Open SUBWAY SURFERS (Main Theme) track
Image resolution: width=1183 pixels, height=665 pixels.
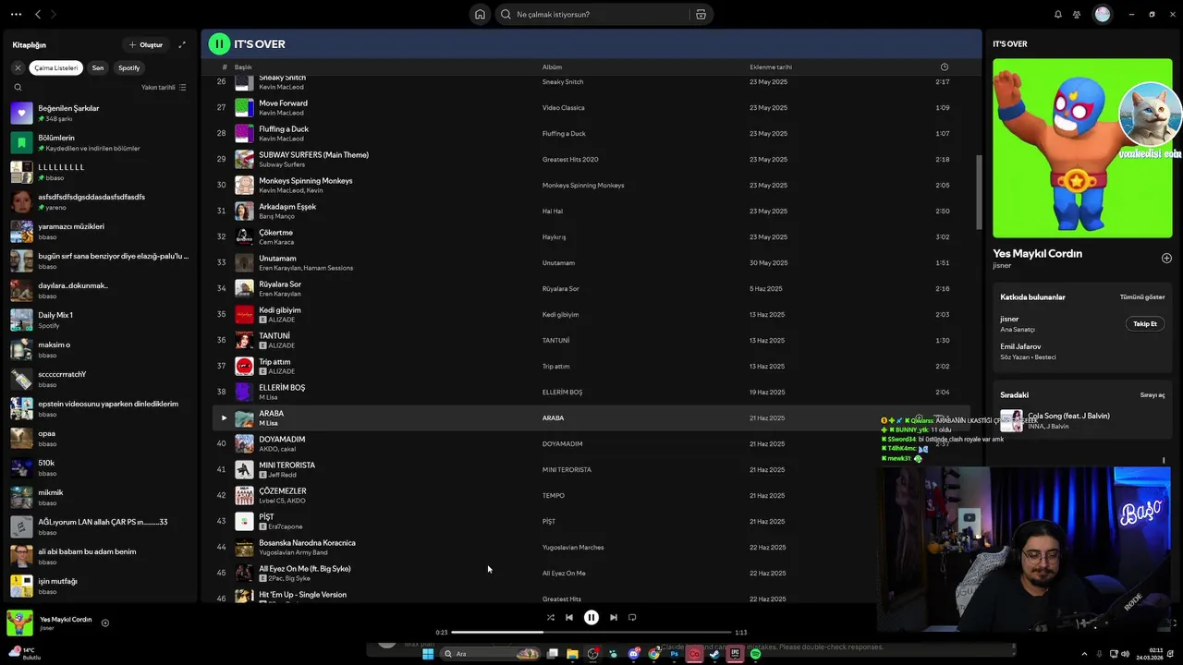point(313,155)
